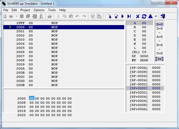This screenshot has height=129, width=179.
Task: Select the [SP+0000] stack row
Action: point(145,88)
